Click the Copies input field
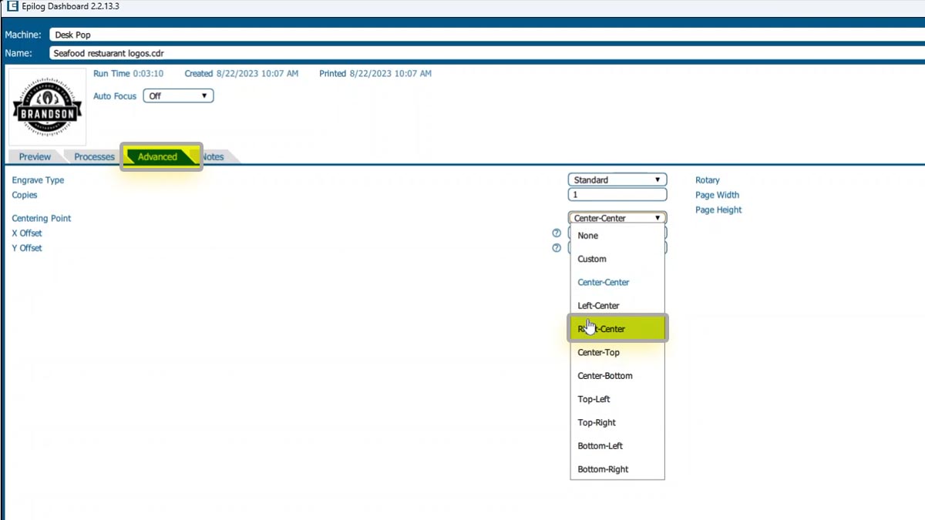 (617, 195)
